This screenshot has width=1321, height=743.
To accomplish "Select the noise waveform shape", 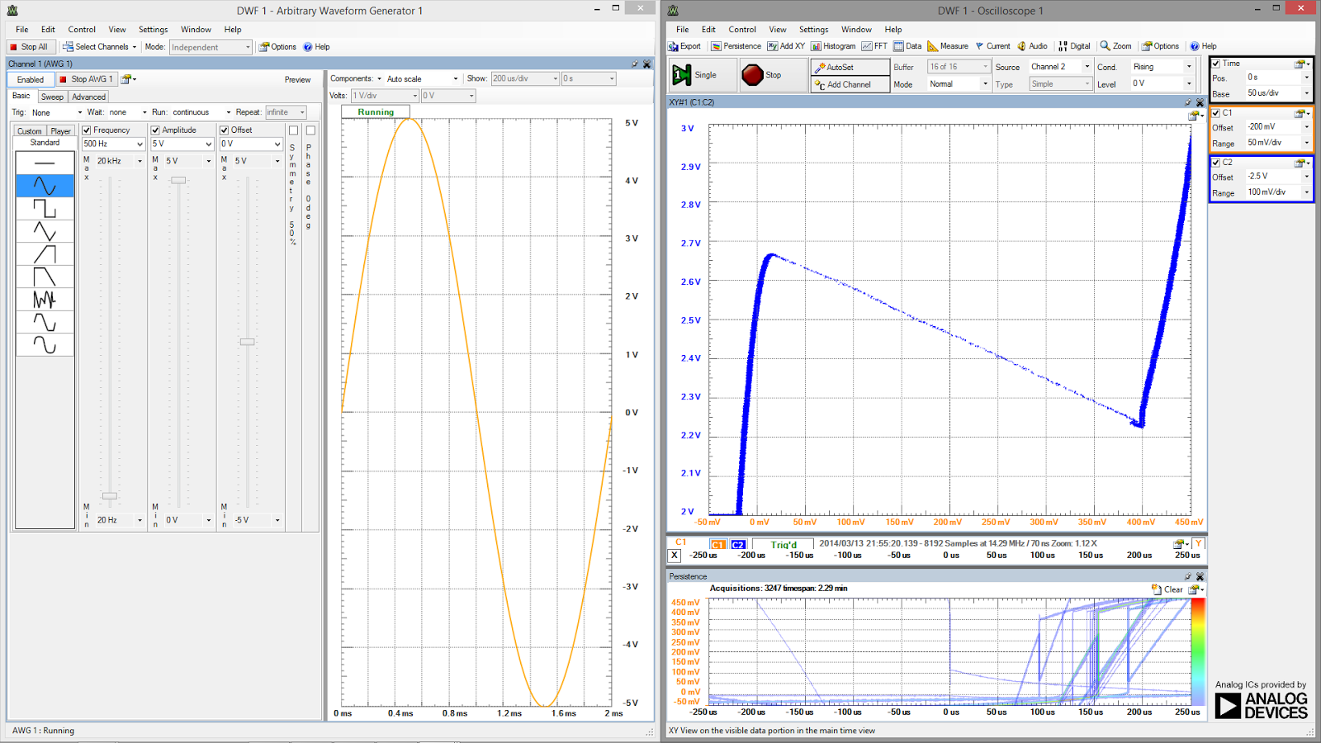I will point(45,299).
